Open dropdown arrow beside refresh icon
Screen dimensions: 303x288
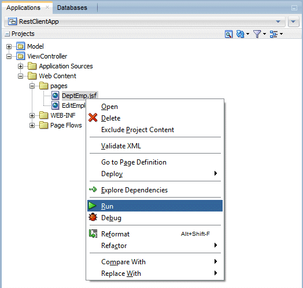pos(247,34)
